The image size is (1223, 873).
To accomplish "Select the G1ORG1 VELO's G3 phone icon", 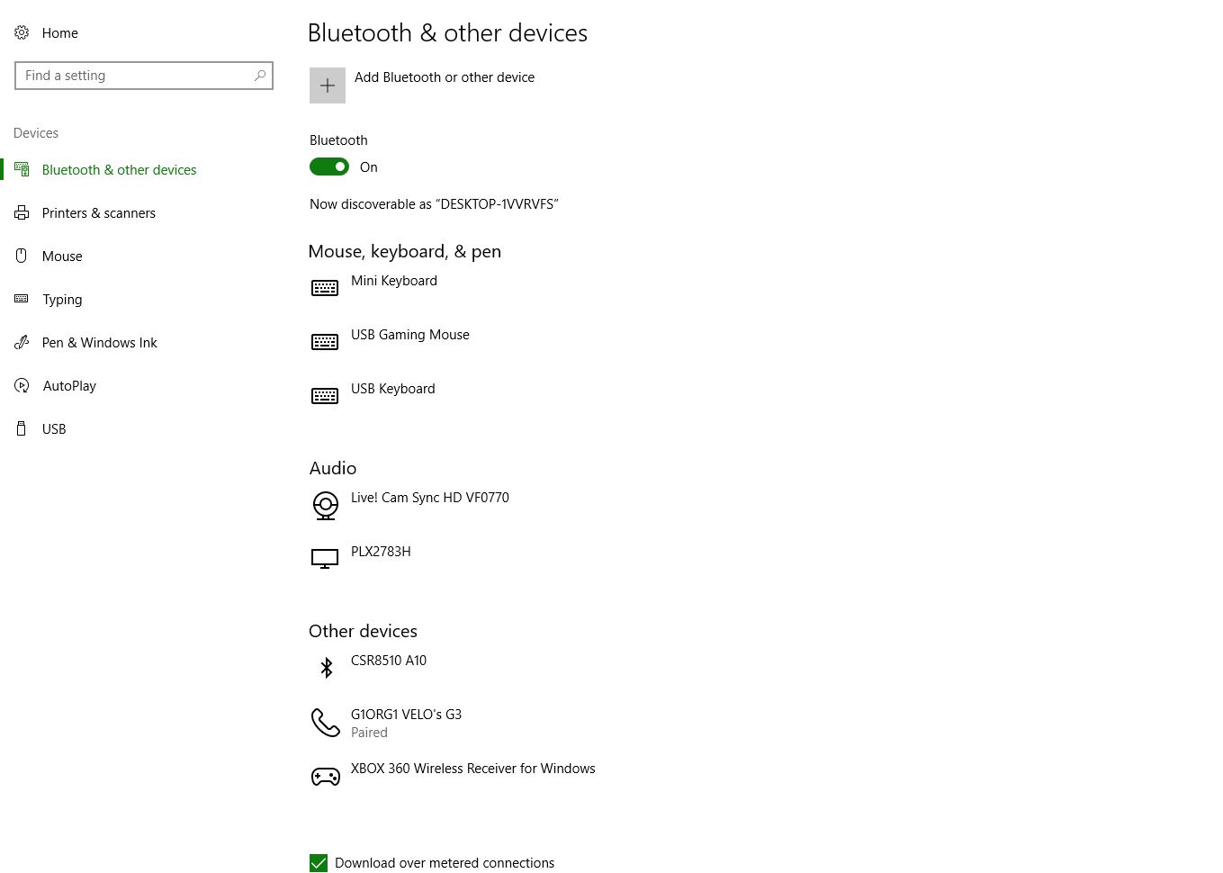I will point(325,722).
